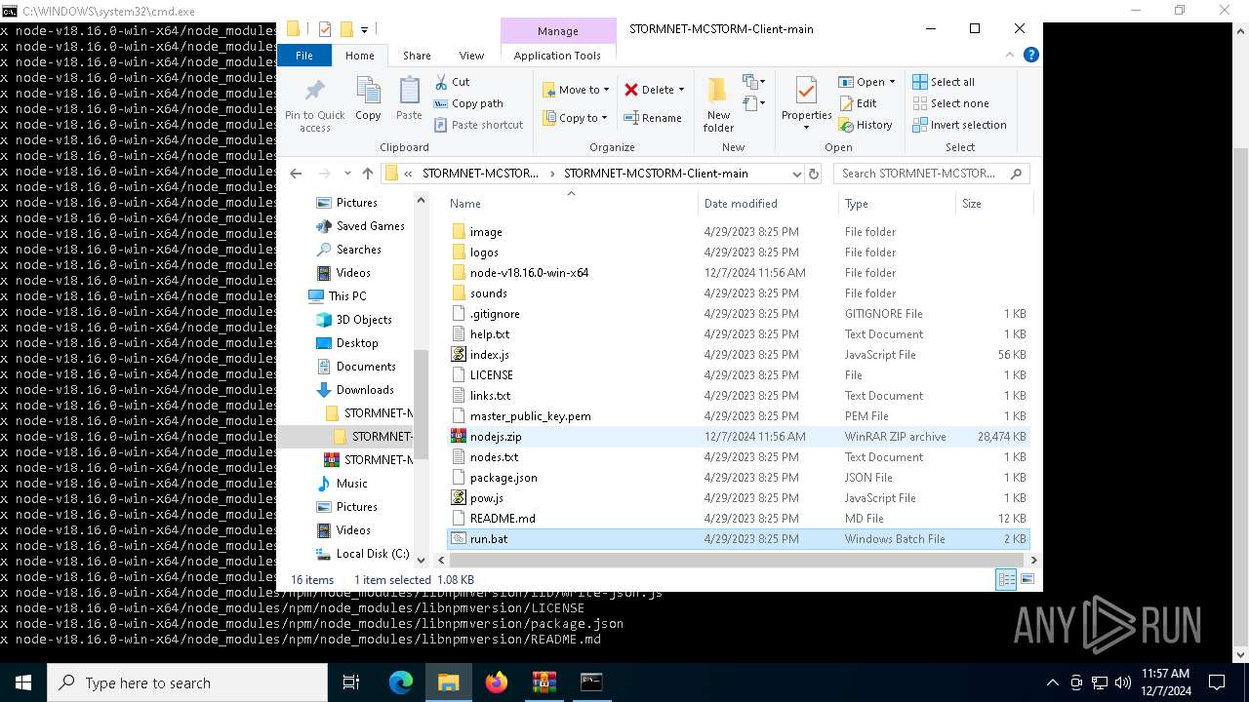
Task: Open the Move to dropdown
Action: pos(576,90)
